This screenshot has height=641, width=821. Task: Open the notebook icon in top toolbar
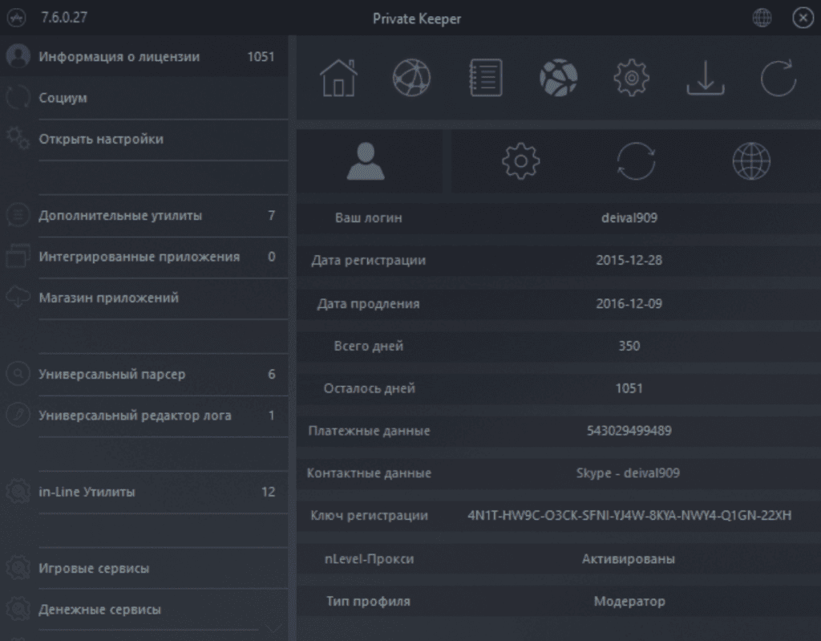tap(485, 78)
